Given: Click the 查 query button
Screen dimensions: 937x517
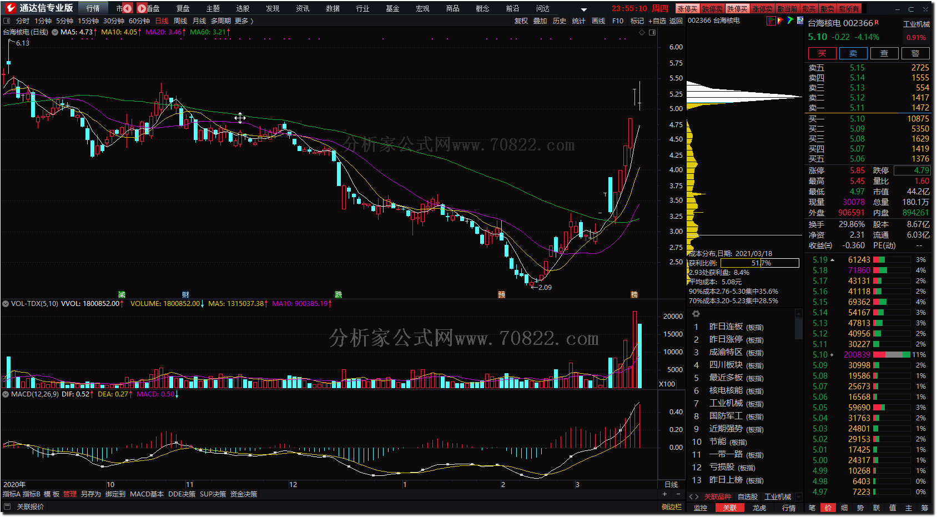Looking at the screenshot, I should pos(884,53).
